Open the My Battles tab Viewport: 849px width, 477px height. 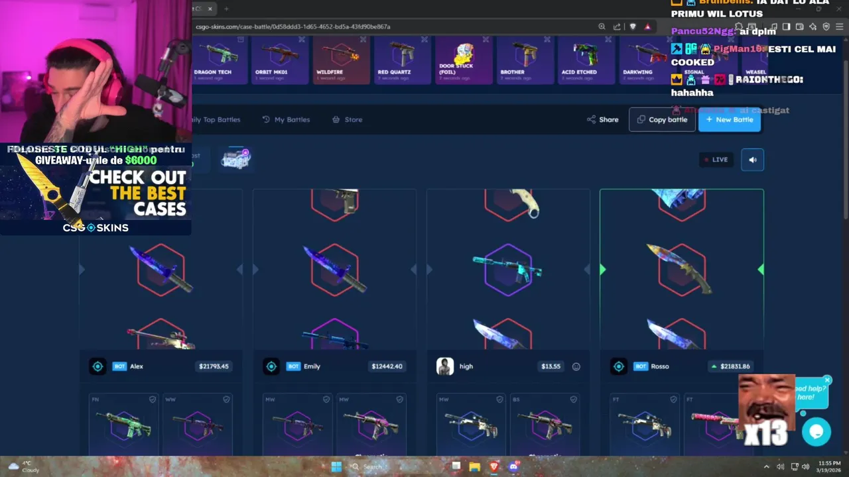pyautogui.click(x=286, y=119)
